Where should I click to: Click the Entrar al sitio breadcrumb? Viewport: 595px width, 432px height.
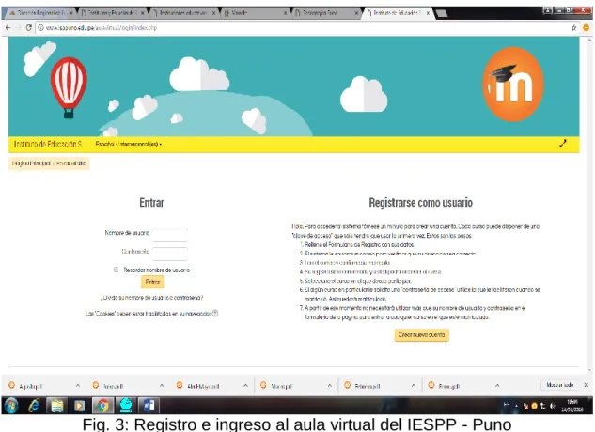(x=70, y=163)
